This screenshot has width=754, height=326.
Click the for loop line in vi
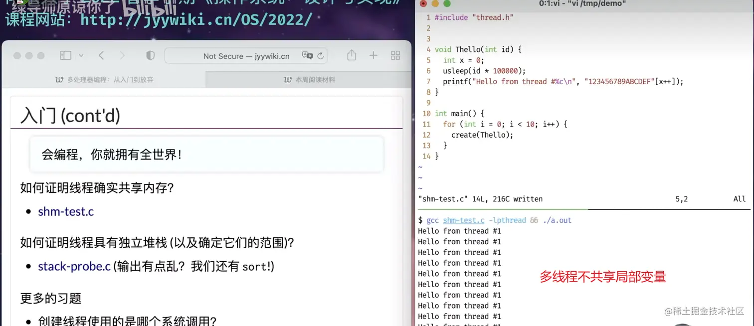click(505, 124)
